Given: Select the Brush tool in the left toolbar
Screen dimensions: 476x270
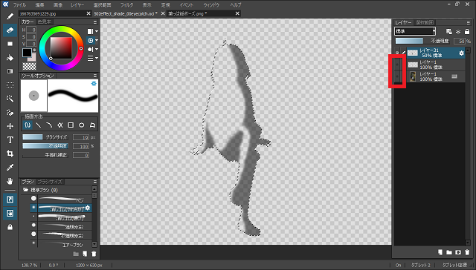Looking at the screenshot, I should (x=10, y=16).
